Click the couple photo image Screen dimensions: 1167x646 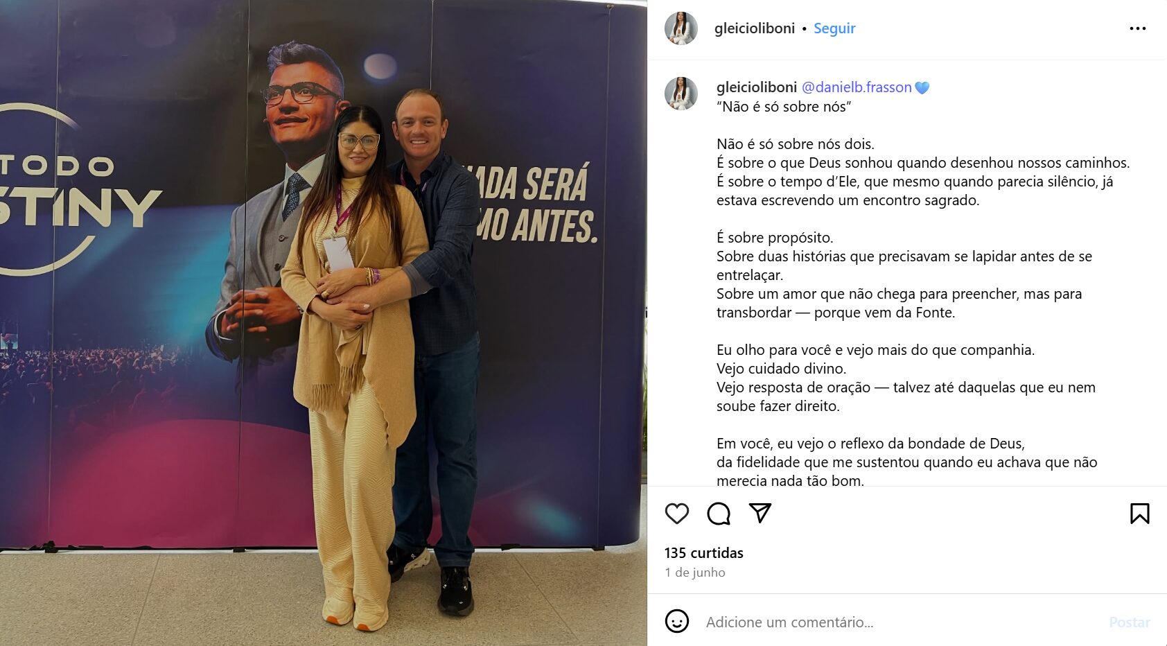pos(324,323)
